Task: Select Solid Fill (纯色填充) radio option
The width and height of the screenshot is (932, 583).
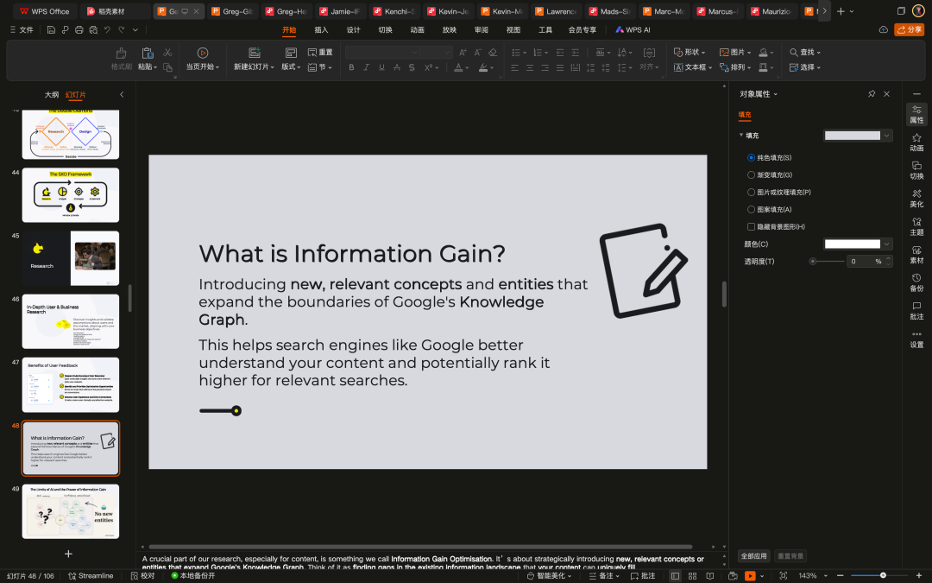Action: [x=751, y=158]
